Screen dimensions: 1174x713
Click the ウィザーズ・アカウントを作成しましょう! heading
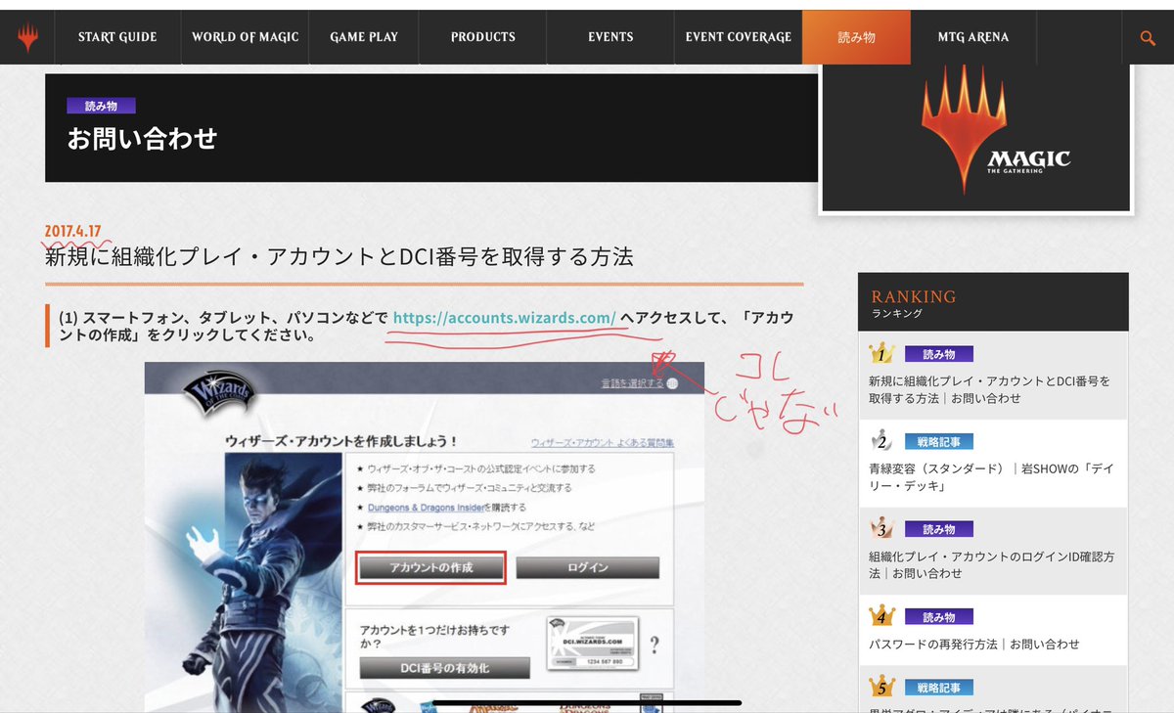(x=341, y=441)
